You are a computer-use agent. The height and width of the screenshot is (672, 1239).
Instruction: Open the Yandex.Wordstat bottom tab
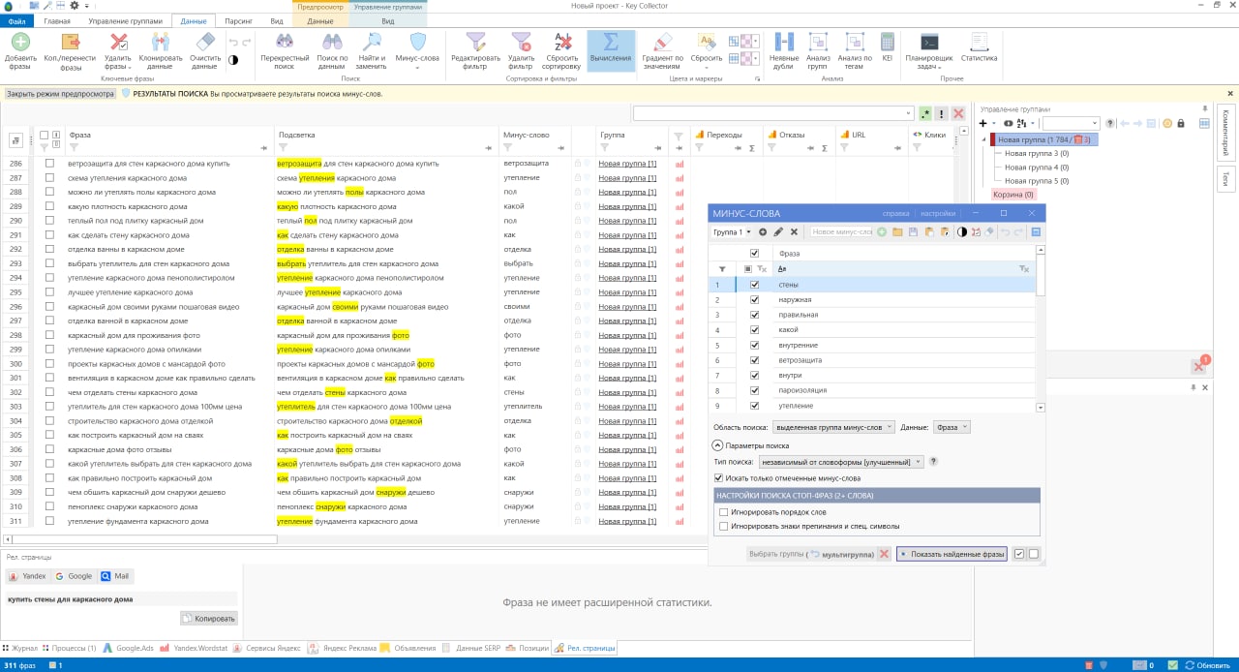pyautogui.click(x=192, y=648)
